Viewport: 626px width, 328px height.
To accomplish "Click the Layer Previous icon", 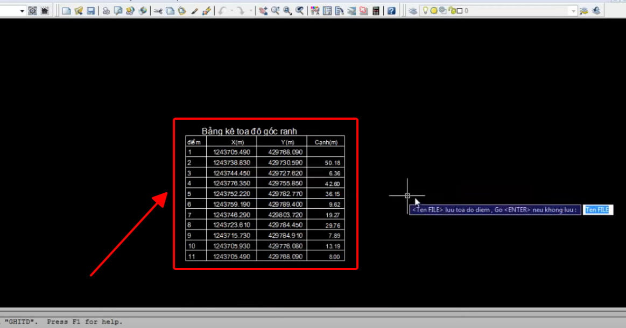I will (596, 11).
